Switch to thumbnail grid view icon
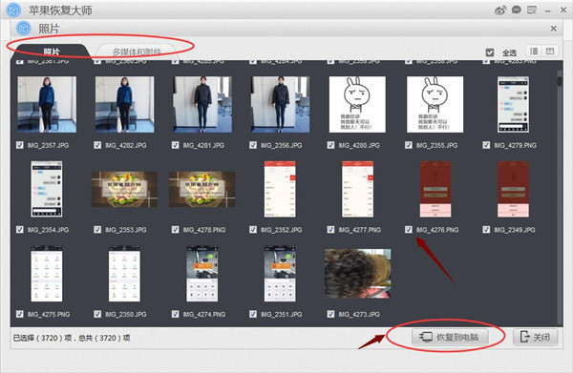 point(550,52)
